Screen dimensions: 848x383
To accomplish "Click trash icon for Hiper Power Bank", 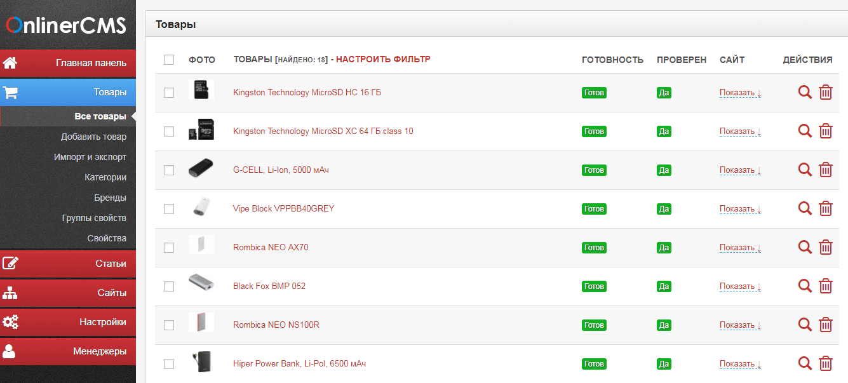I will (x=826, y=363).
